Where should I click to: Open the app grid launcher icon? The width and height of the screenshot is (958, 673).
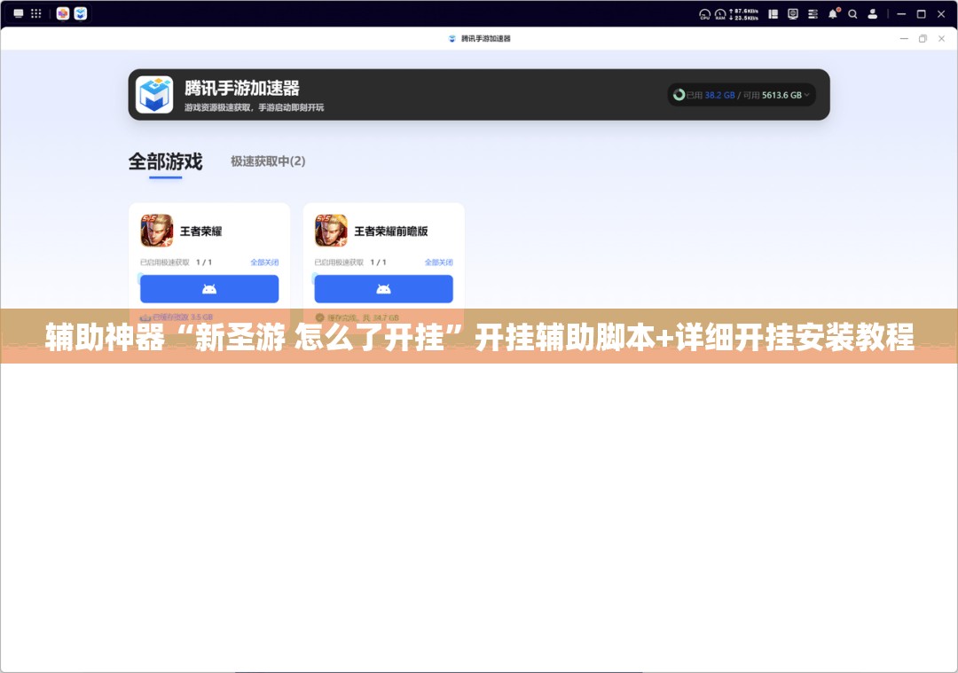tap(36, 13)
